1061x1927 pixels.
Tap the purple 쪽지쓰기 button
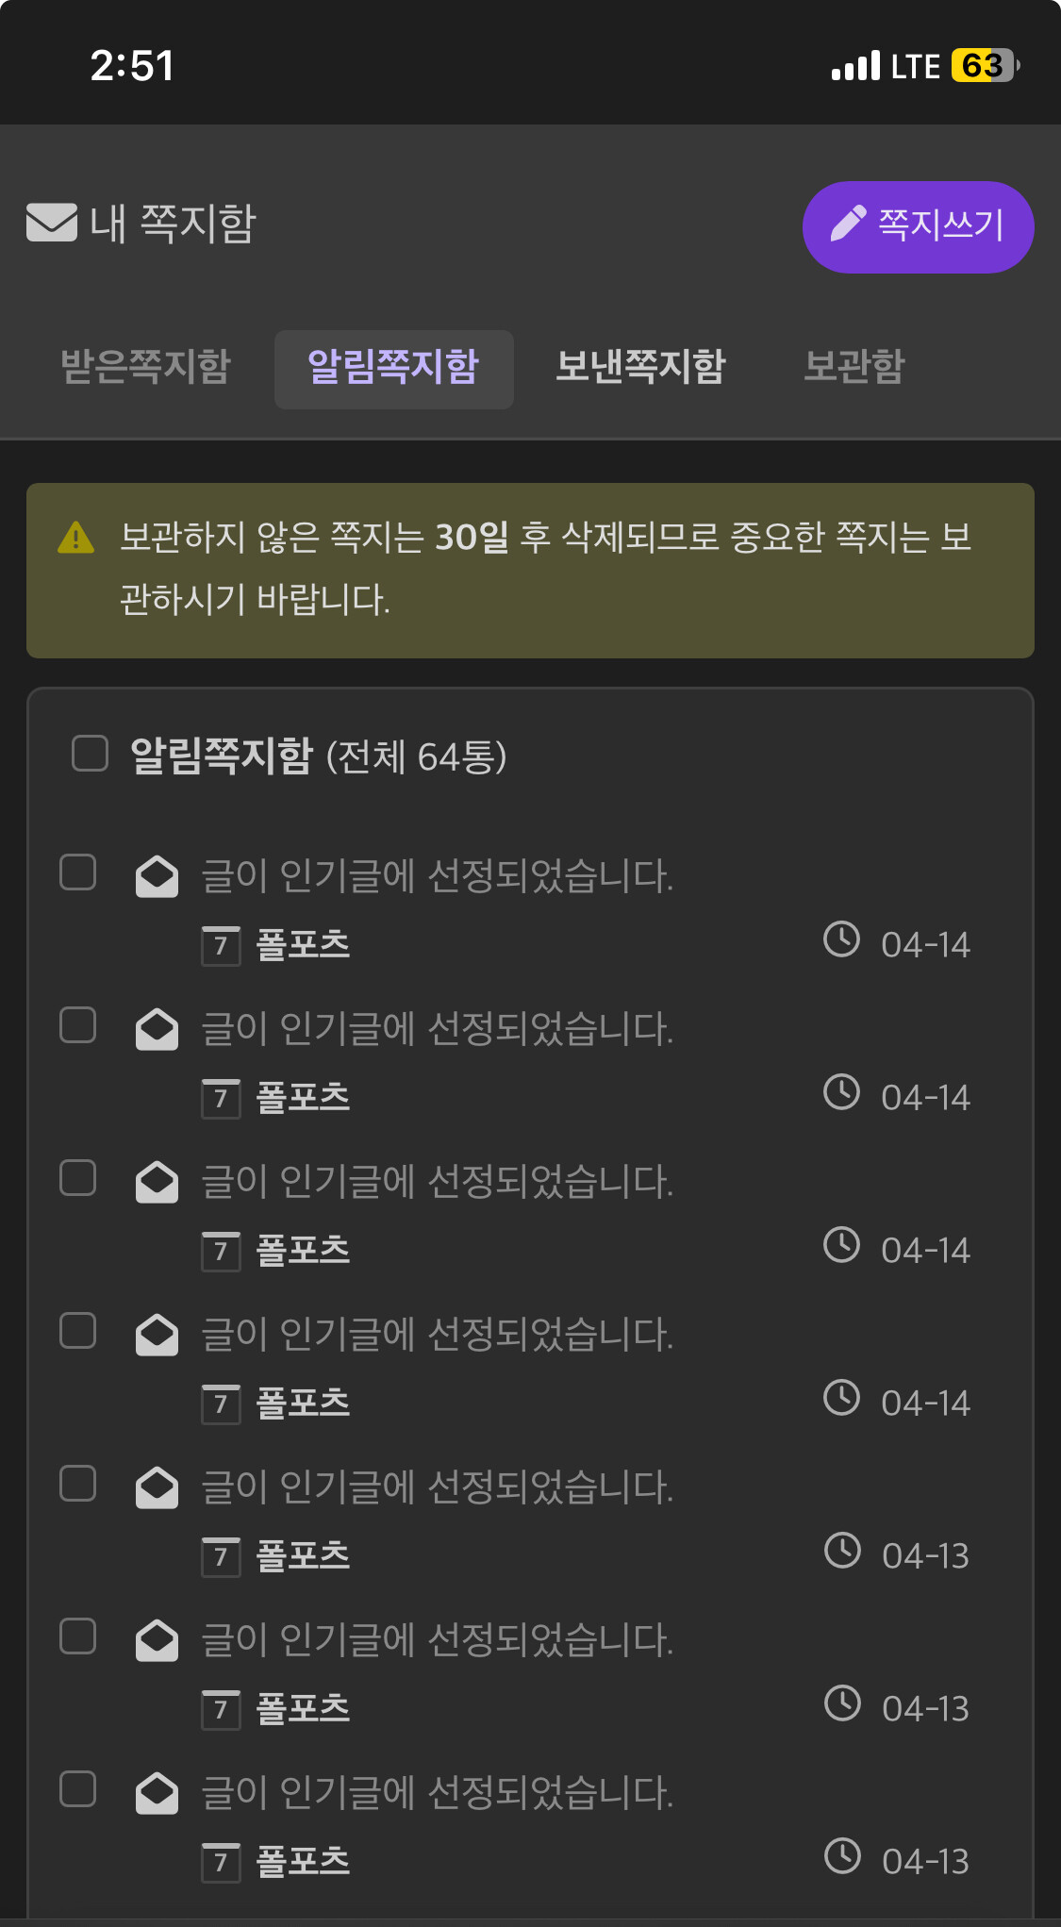[918, 226]
